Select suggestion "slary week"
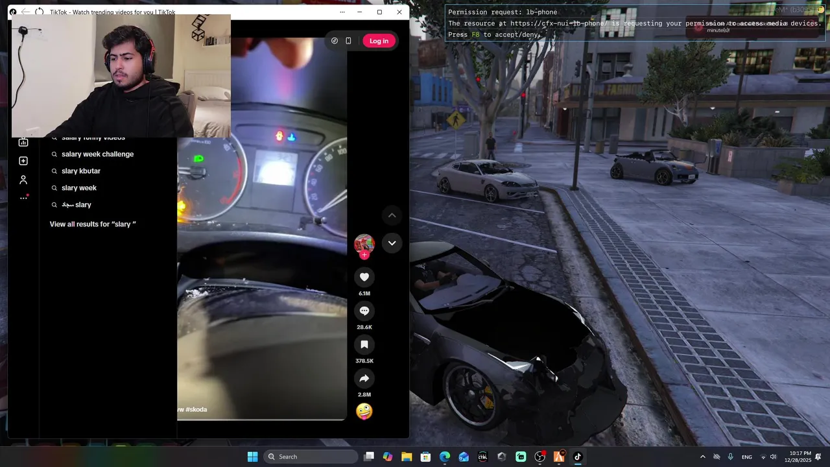Image resolution: width=830 pixels, height=467 pixels. point(79,188)
